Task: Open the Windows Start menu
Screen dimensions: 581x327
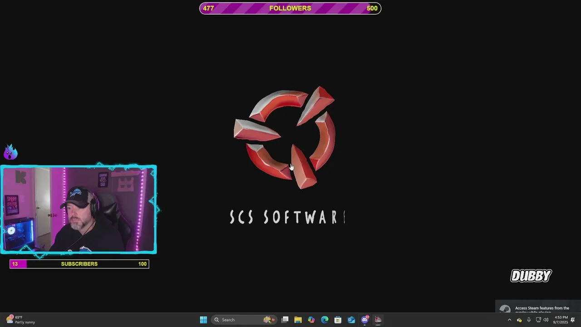Action: 203,320
